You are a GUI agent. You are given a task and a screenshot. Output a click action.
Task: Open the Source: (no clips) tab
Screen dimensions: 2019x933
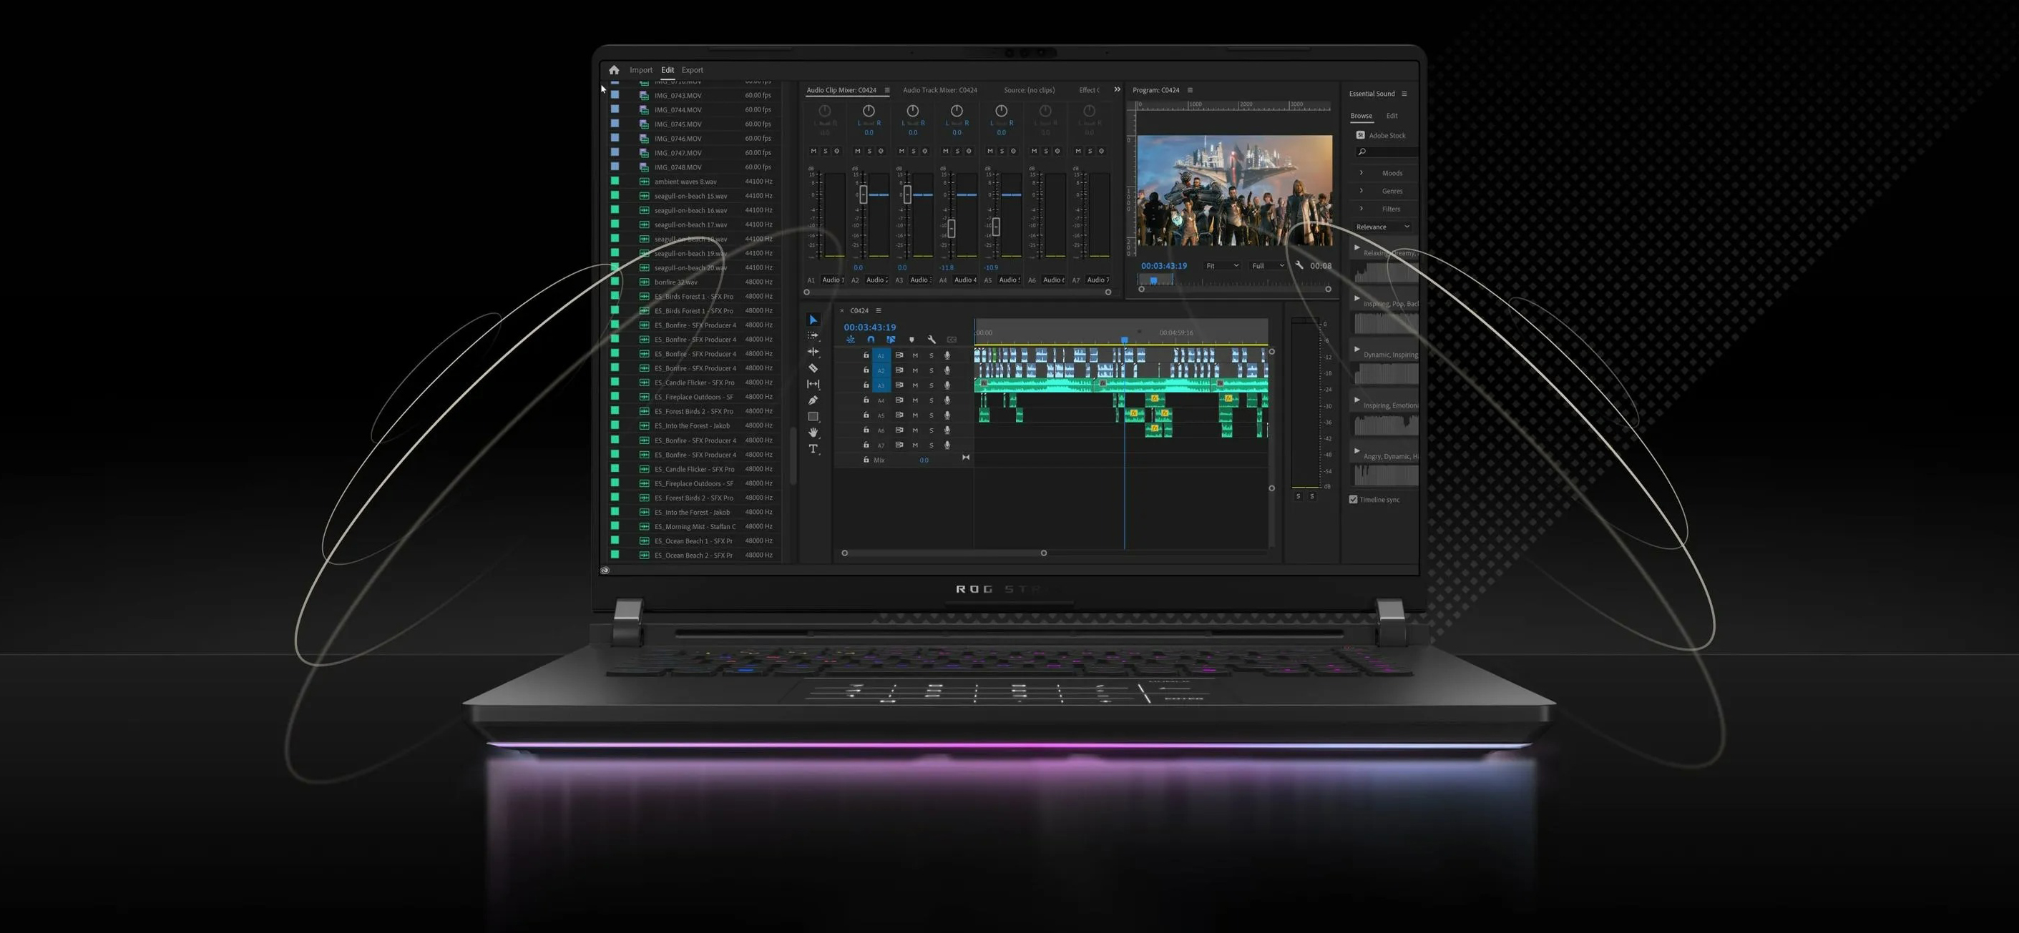click(x=1029, y=90)
